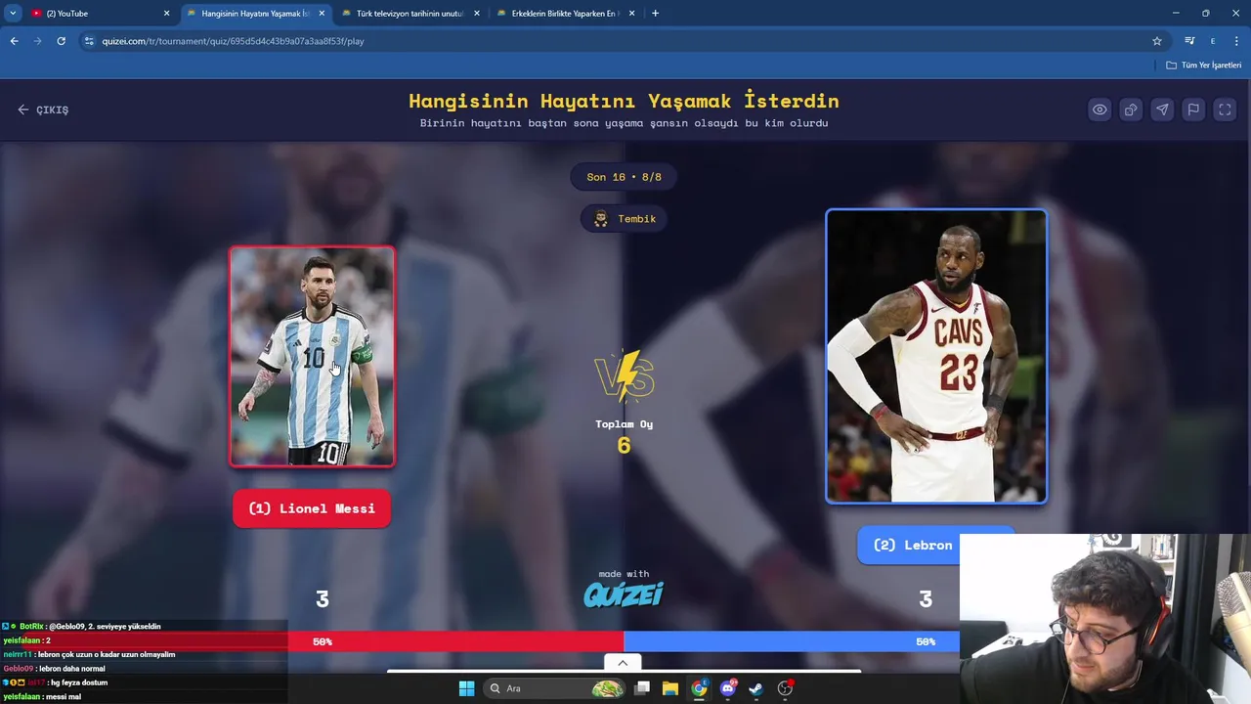This screenshot has width=1251, height=704.
Task: Click the Tembik user badge
Action: click(x=624, y=219)
